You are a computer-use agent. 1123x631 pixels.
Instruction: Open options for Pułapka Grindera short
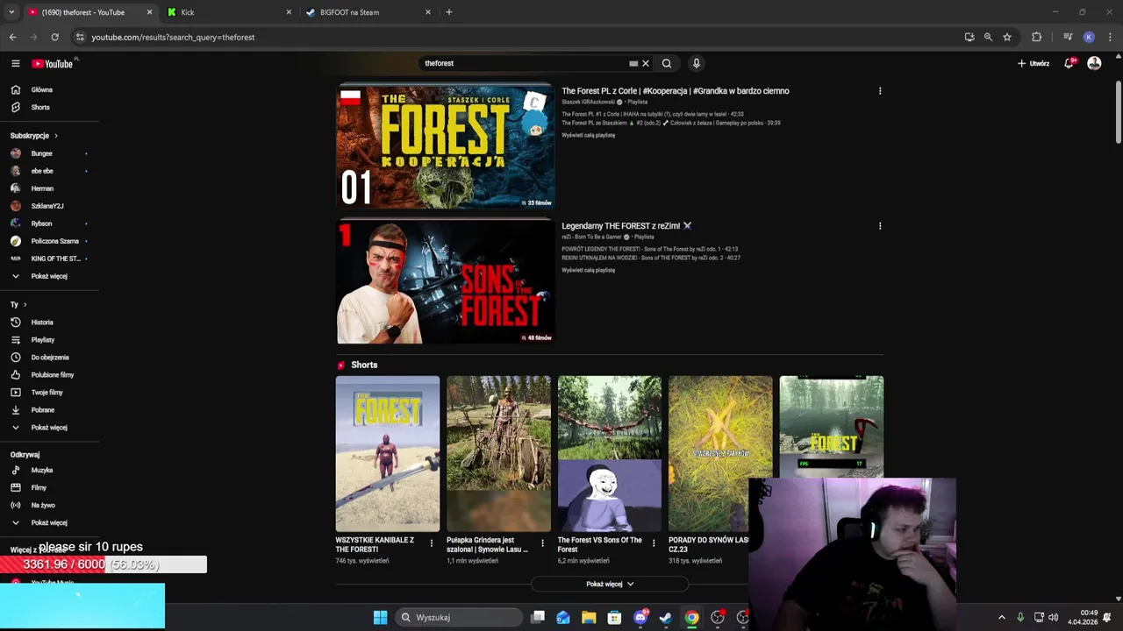[x=542, y=543]
